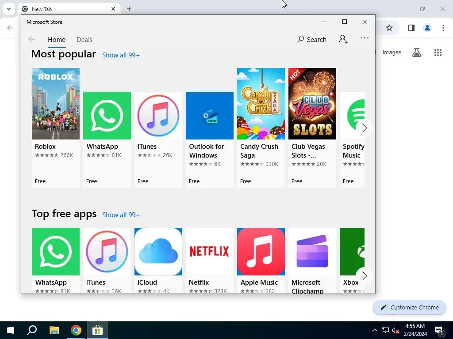Screen dimensions: 453x339
Task: Open taskbar clock showing 4:55 AM
Action: (415, 330)
